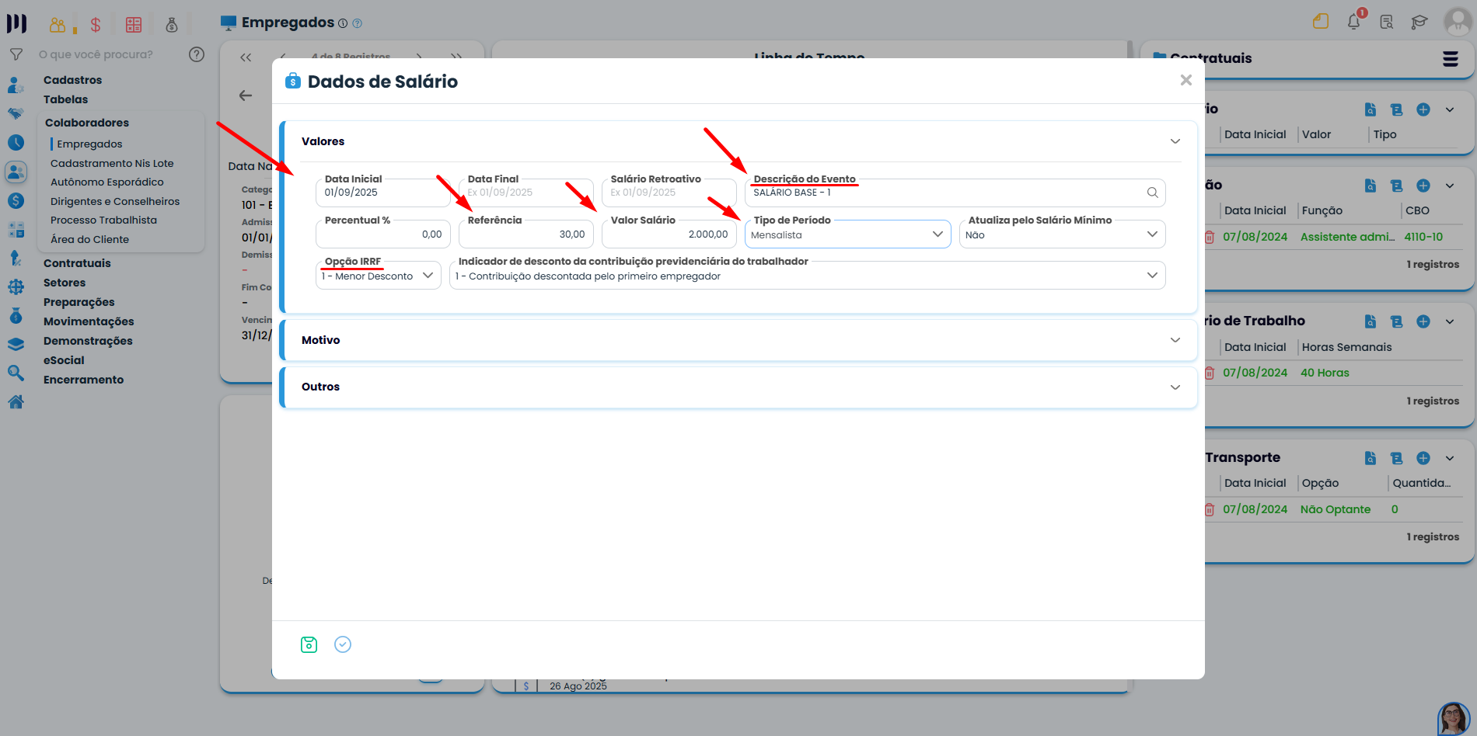
Task: Open the Indicador de desconto previdenciária dropdown
Action: (x=808, y=276)
